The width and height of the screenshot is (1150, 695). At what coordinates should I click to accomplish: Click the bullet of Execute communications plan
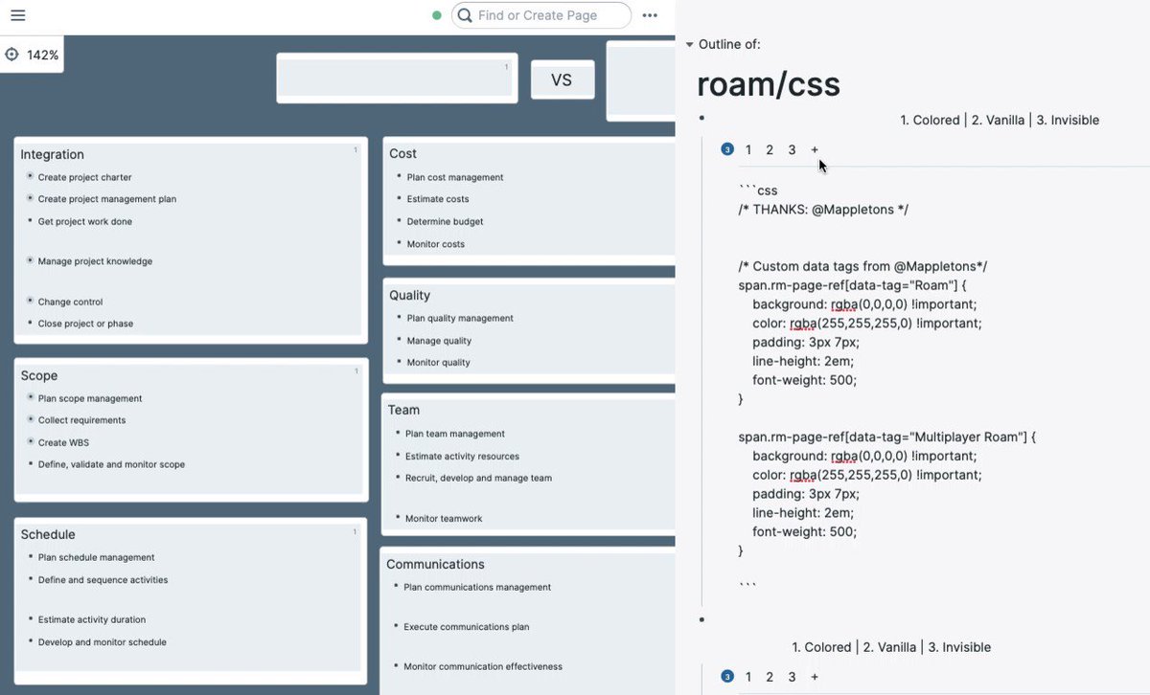396,626
